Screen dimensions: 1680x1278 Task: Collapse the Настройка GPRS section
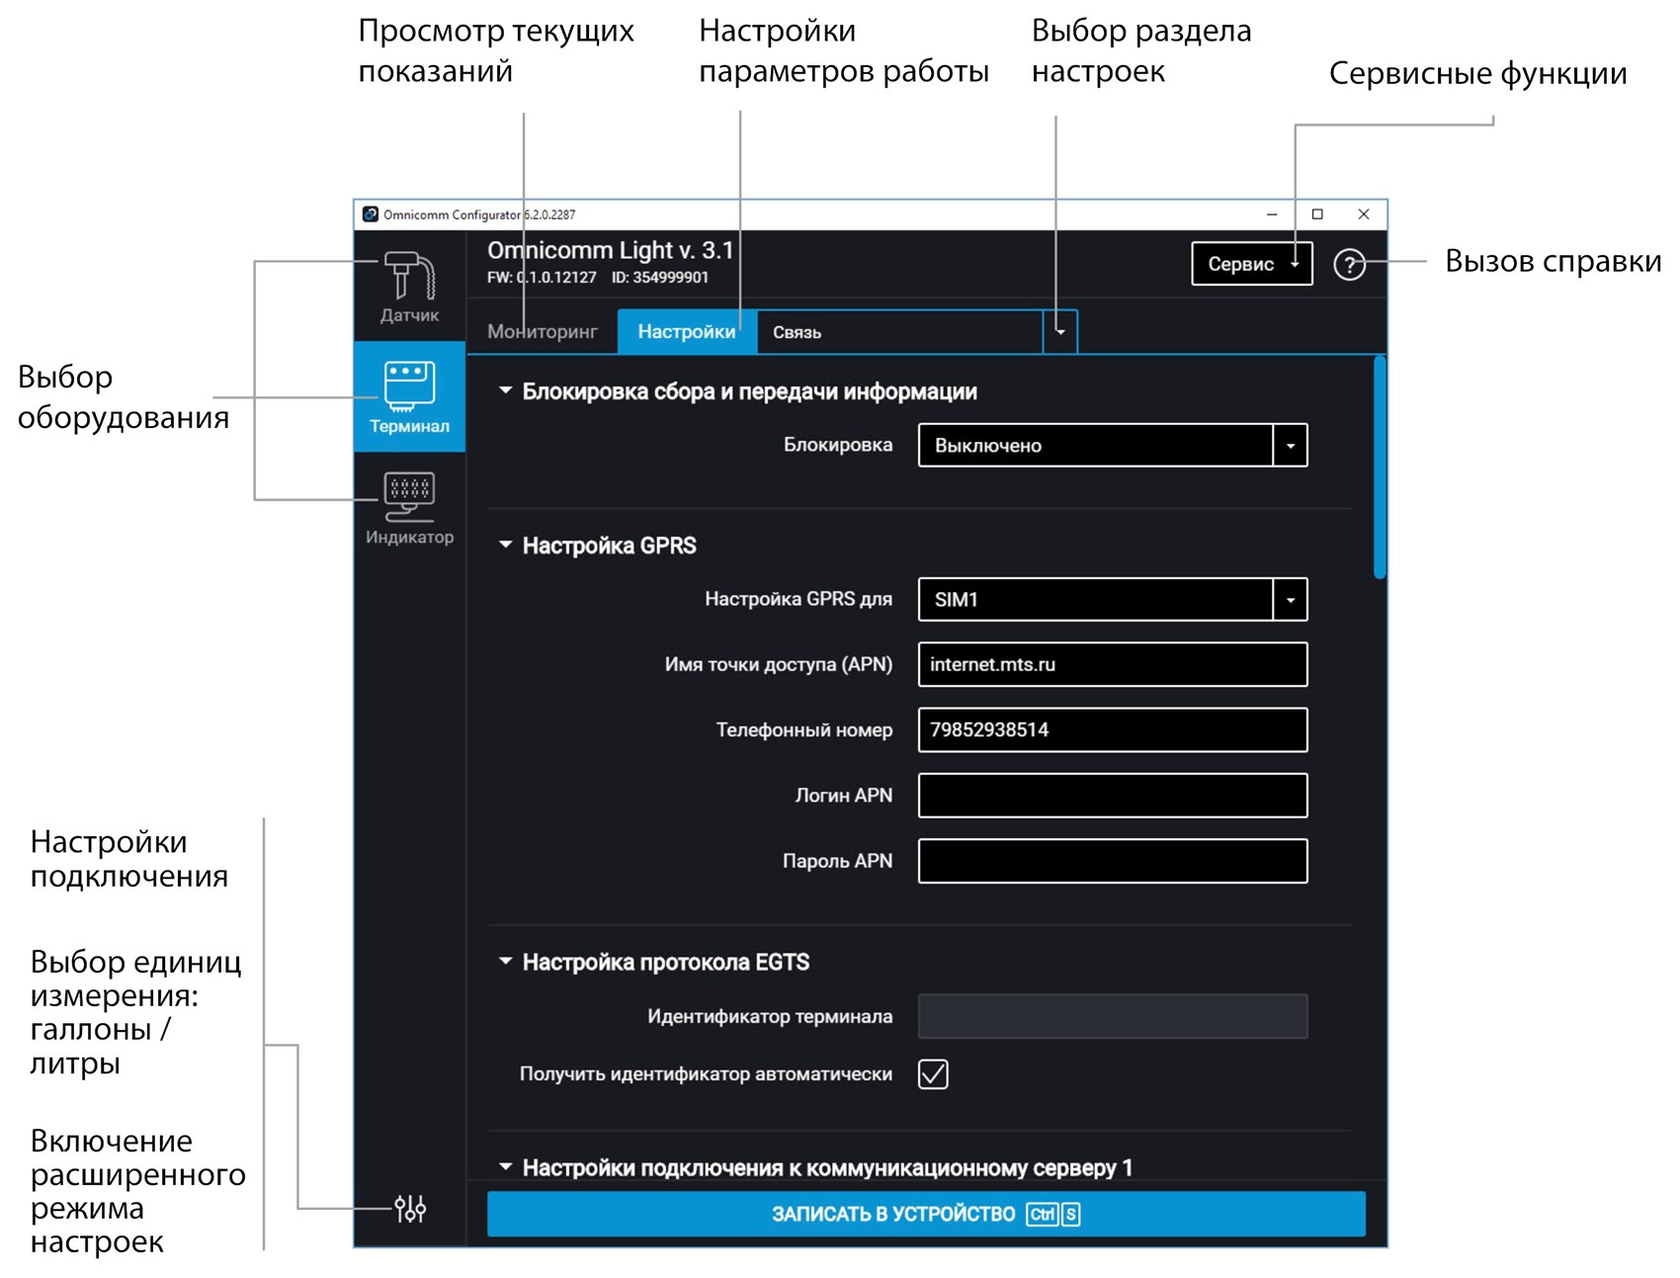(506, 545)
